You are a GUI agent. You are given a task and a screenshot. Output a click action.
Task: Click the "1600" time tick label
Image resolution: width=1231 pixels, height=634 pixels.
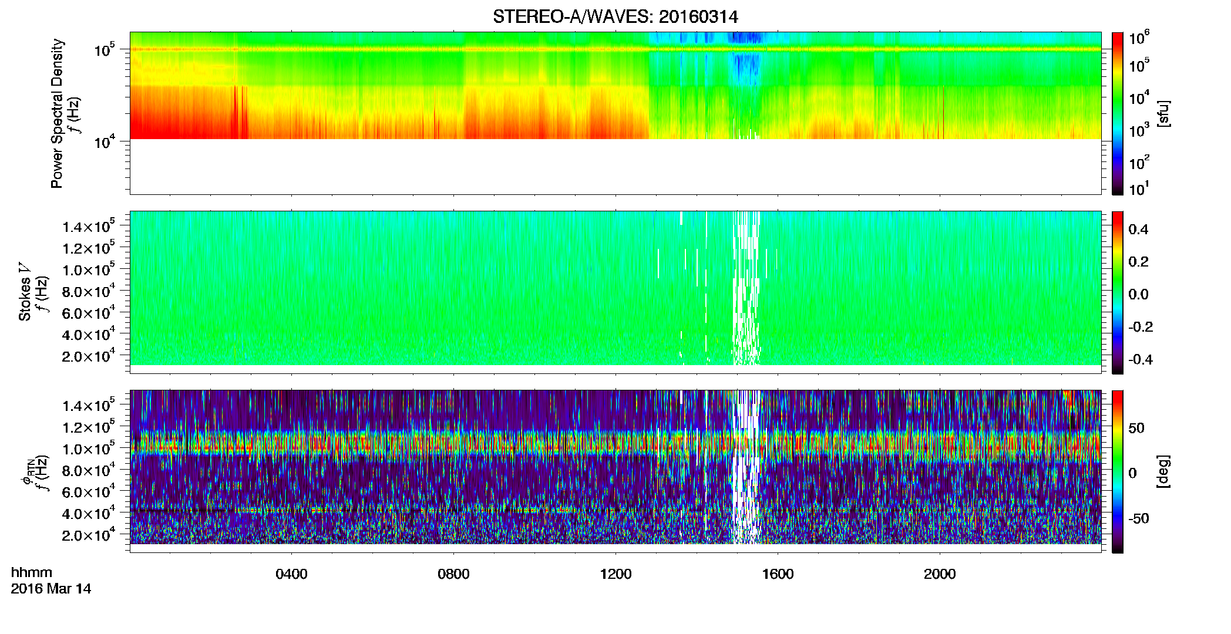pyautogui.click(x=778, y=574)
